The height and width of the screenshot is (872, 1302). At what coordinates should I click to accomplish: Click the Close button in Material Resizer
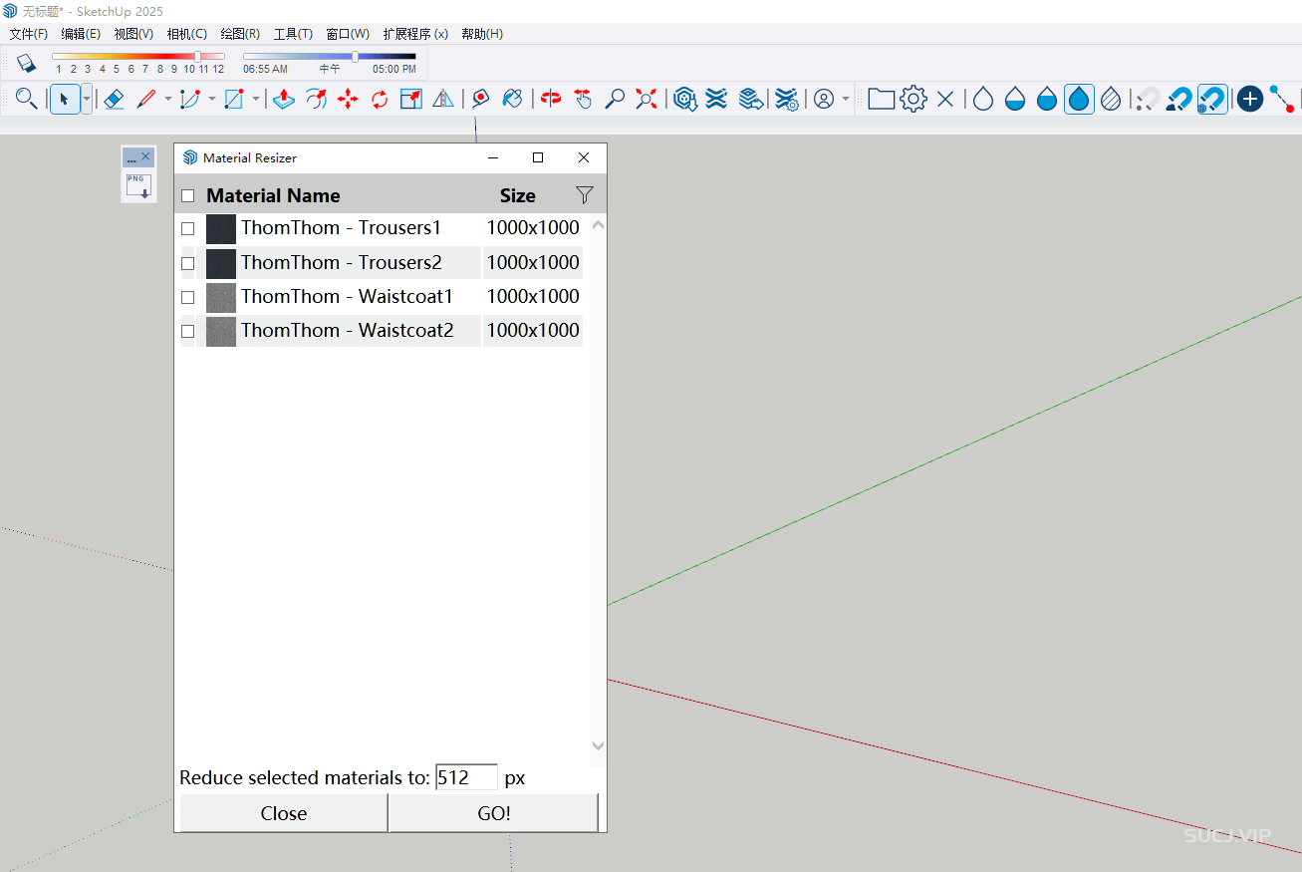283,813
